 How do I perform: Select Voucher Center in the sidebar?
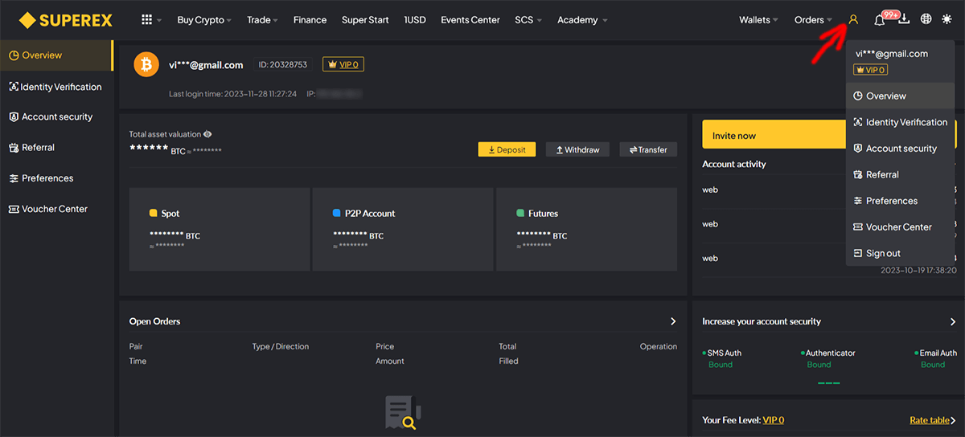click(x=56, y=209)
